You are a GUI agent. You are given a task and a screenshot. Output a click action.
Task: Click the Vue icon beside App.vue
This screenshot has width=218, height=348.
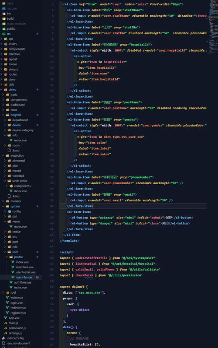[x=6, y=318]
